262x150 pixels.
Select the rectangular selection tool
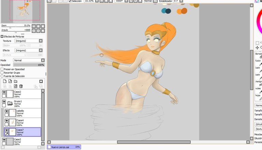pos(257,43)
